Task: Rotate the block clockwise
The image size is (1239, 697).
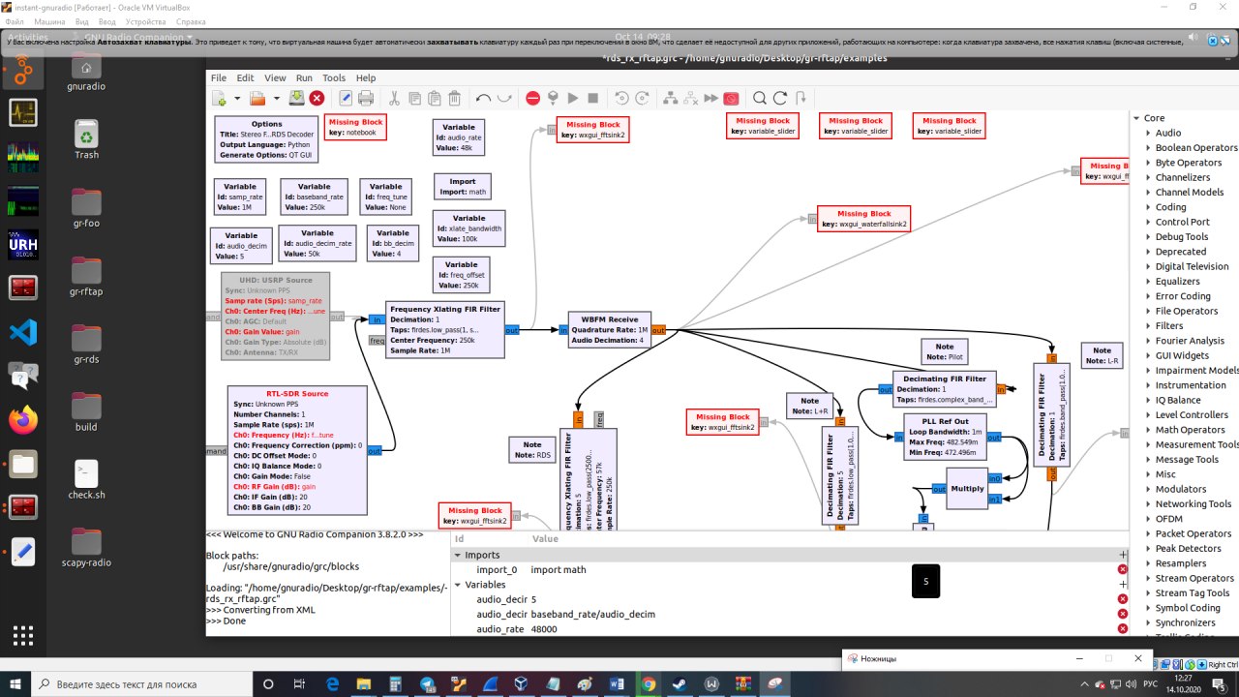Action: 642,98
